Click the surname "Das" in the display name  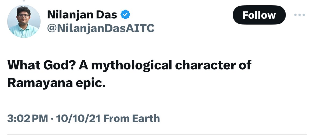[x=108, y=15]
